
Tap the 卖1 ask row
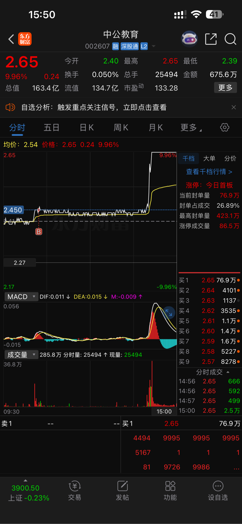click(x=60, y=424)
